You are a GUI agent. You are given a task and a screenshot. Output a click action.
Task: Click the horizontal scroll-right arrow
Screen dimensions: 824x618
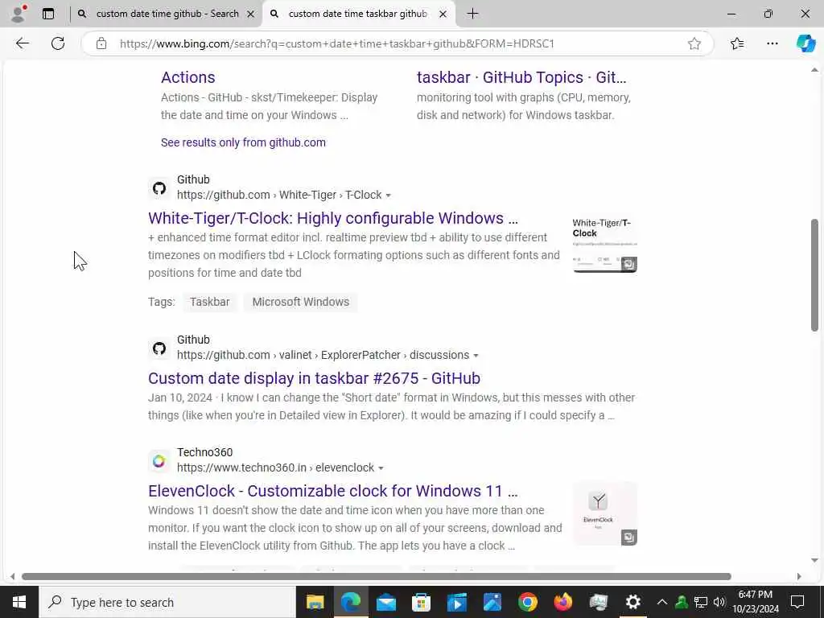pyautogui.click(x=799, y=576)
